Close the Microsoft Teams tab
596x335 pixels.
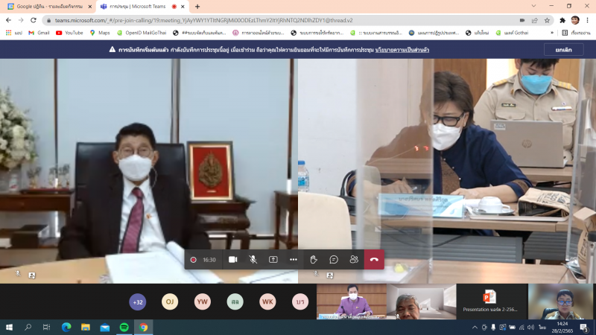[x=183, y=7]
